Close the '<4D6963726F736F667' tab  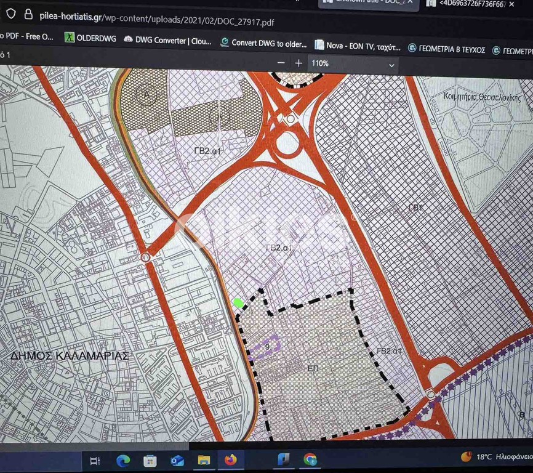pyautogui.click(x=511, y=4)
